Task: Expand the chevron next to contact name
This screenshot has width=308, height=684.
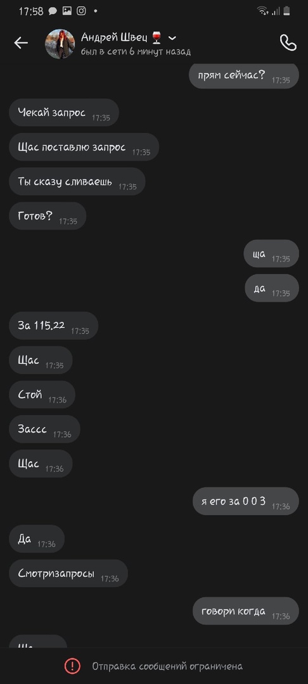Action: click(172, 39)
